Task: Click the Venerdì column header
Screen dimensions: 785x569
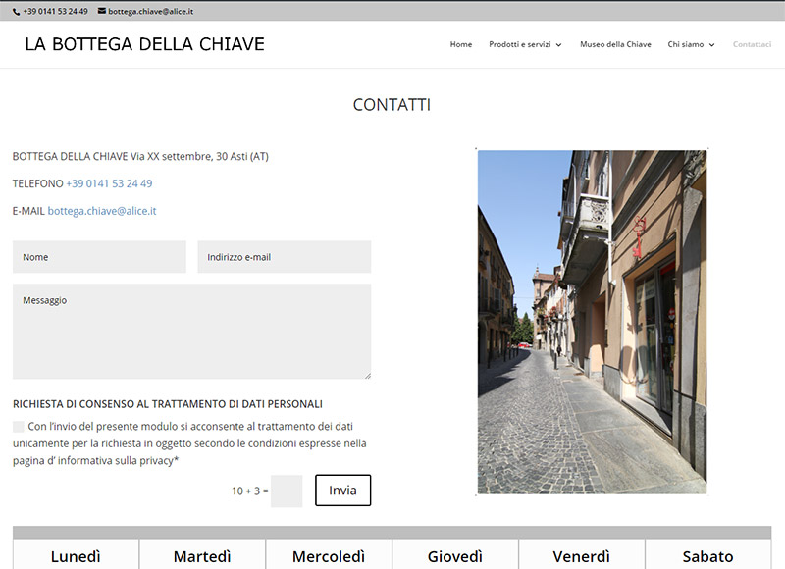Action: [582, 556]
